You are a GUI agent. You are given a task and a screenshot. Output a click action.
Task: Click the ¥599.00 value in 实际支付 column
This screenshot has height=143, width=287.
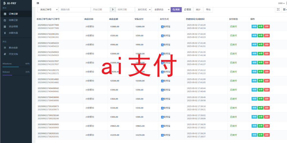(140, 36)
